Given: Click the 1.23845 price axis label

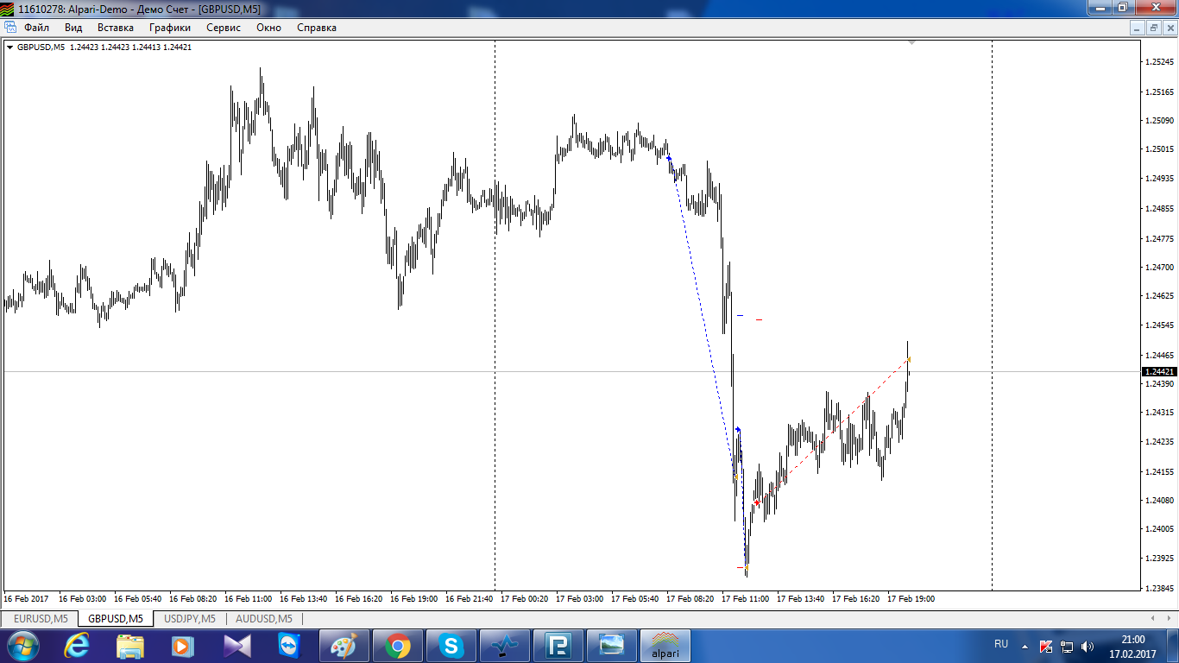Looking at the screenshot, I should [x=1158, y=588].
